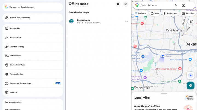Image resolution: width=197 pixels, height=110 pixels.
Task: Click the Pakuwon Mall Bekasi label
Action: (186, 52)
